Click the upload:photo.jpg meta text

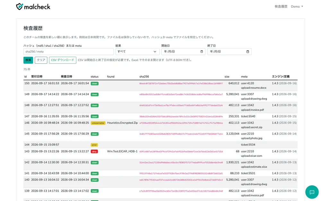252,138
